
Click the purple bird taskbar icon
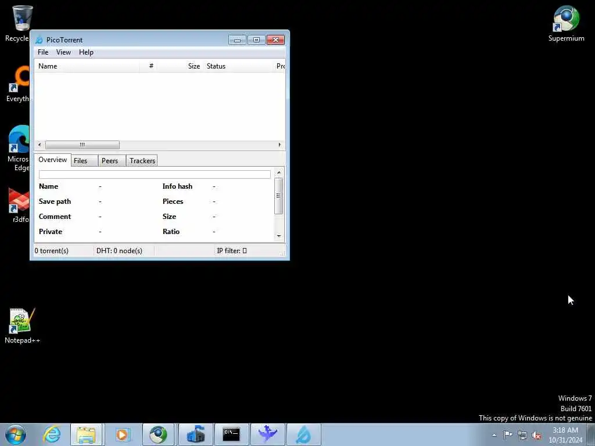(x=267, y=434)
